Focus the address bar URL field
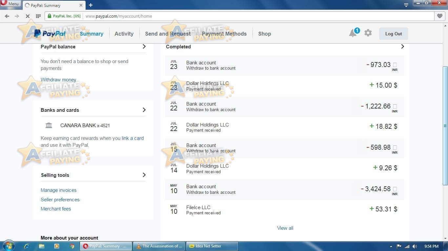The width and height of the screenshot is (448, 251). (x=259, y=16)
